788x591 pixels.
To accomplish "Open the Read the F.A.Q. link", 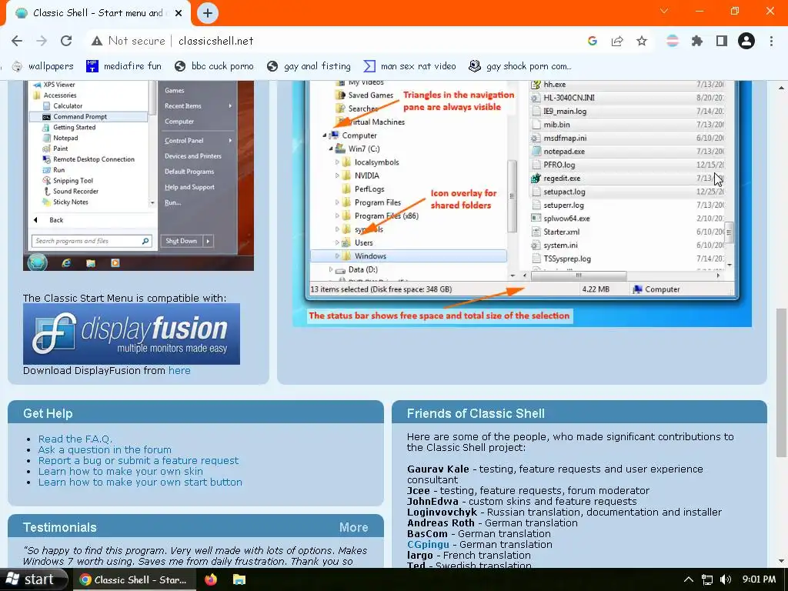I will tap(75, 439).
